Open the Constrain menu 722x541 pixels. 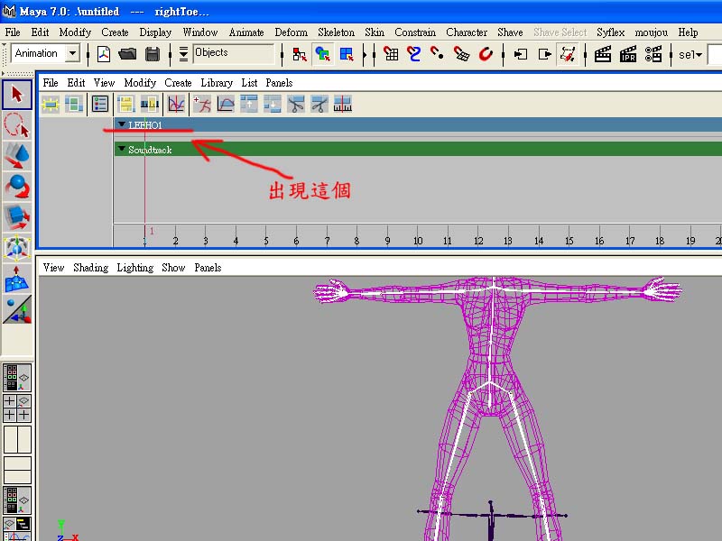tap(415, 32)
